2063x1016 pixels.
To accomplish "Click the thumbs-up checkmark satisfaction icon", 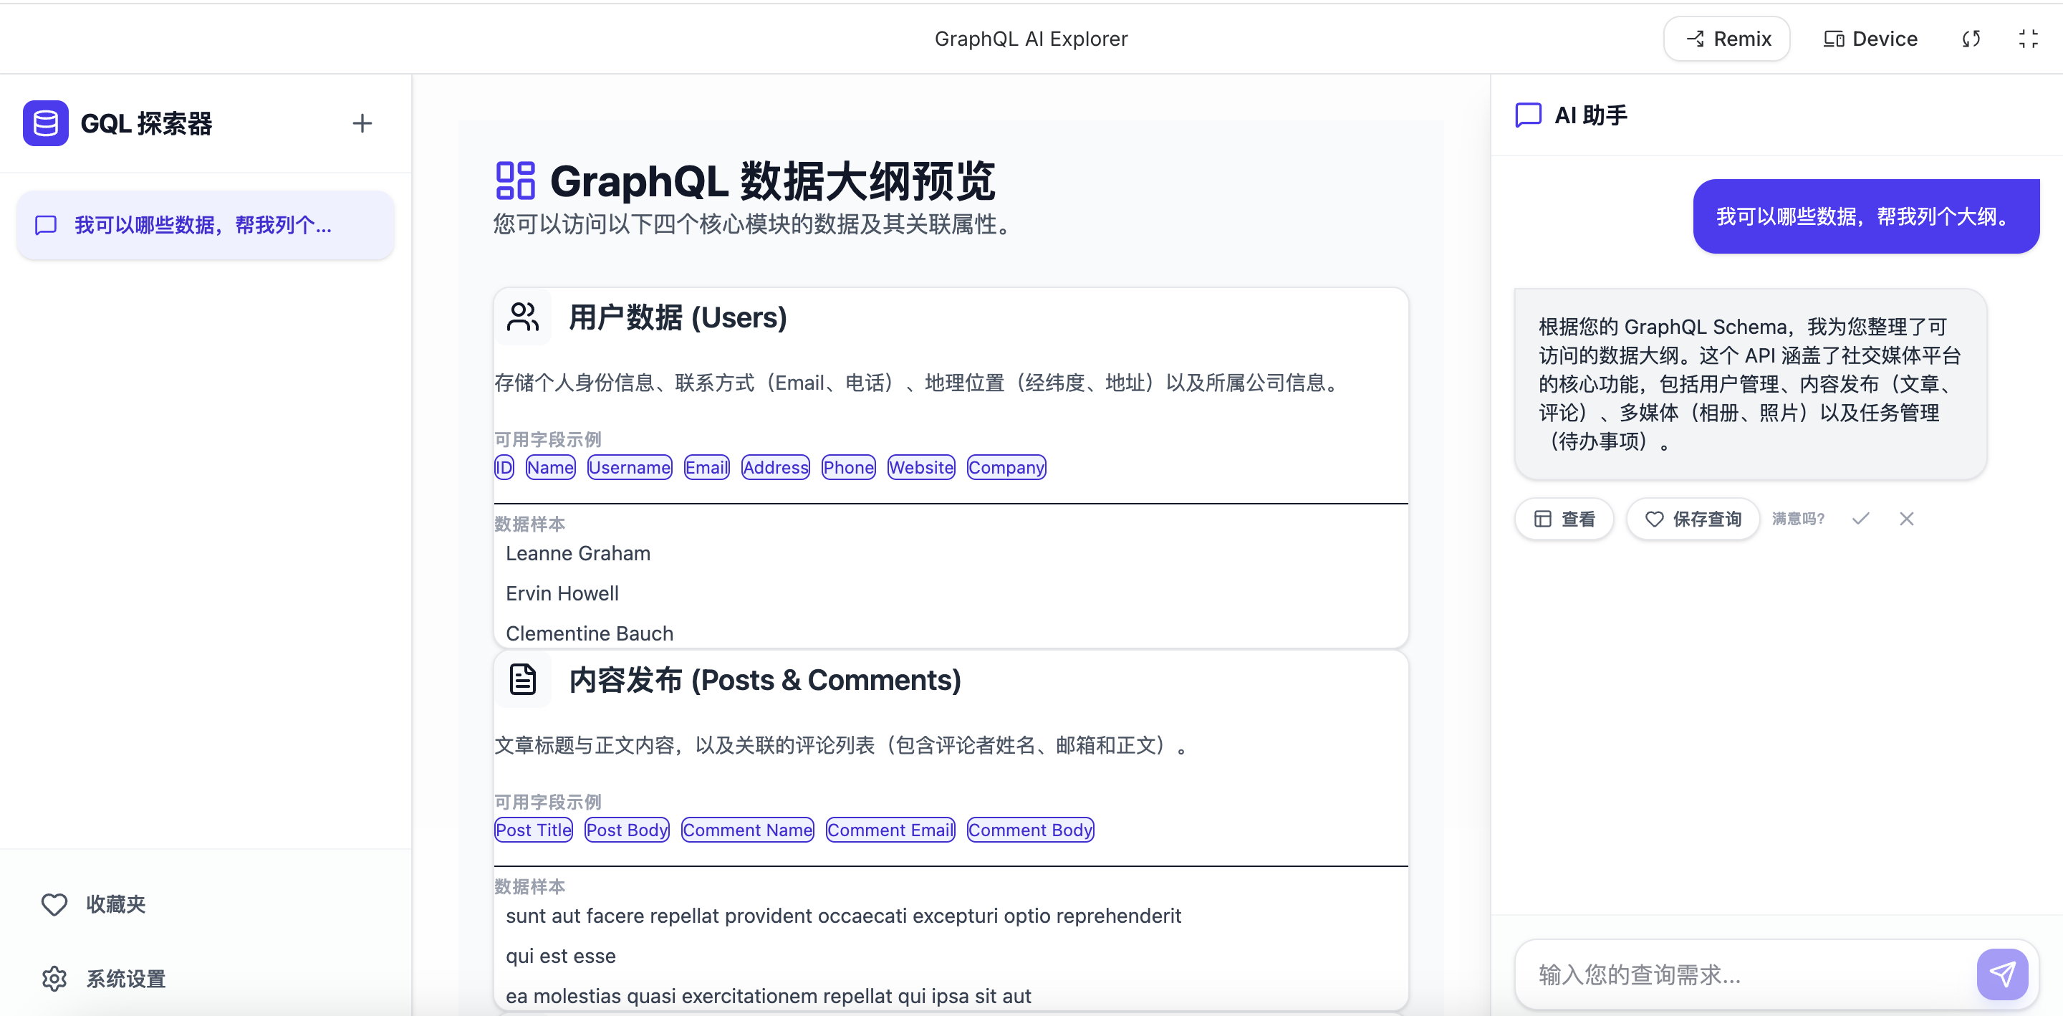I will point(1860,519).
